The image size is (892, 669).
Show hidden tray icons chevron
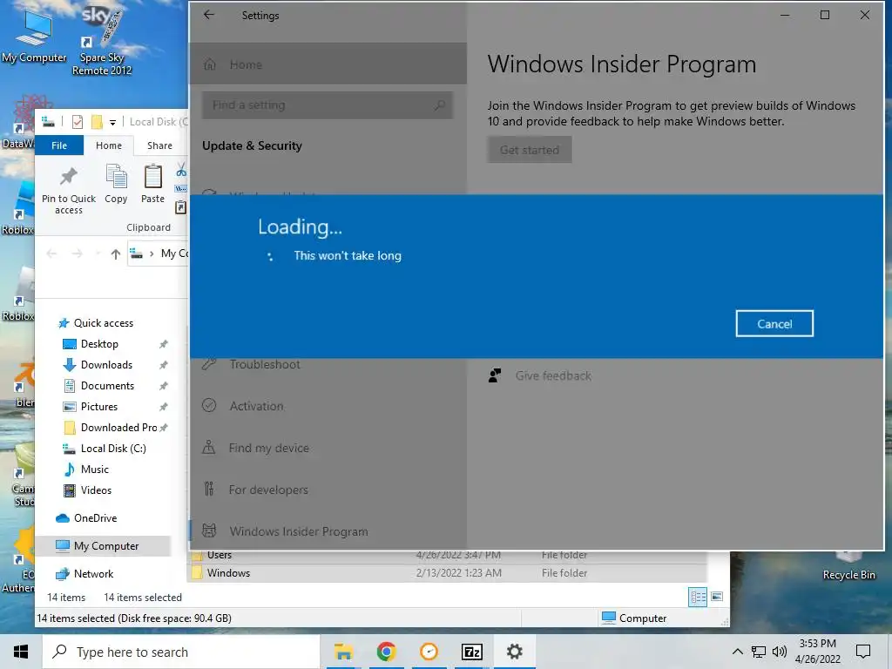coord(737,652)
